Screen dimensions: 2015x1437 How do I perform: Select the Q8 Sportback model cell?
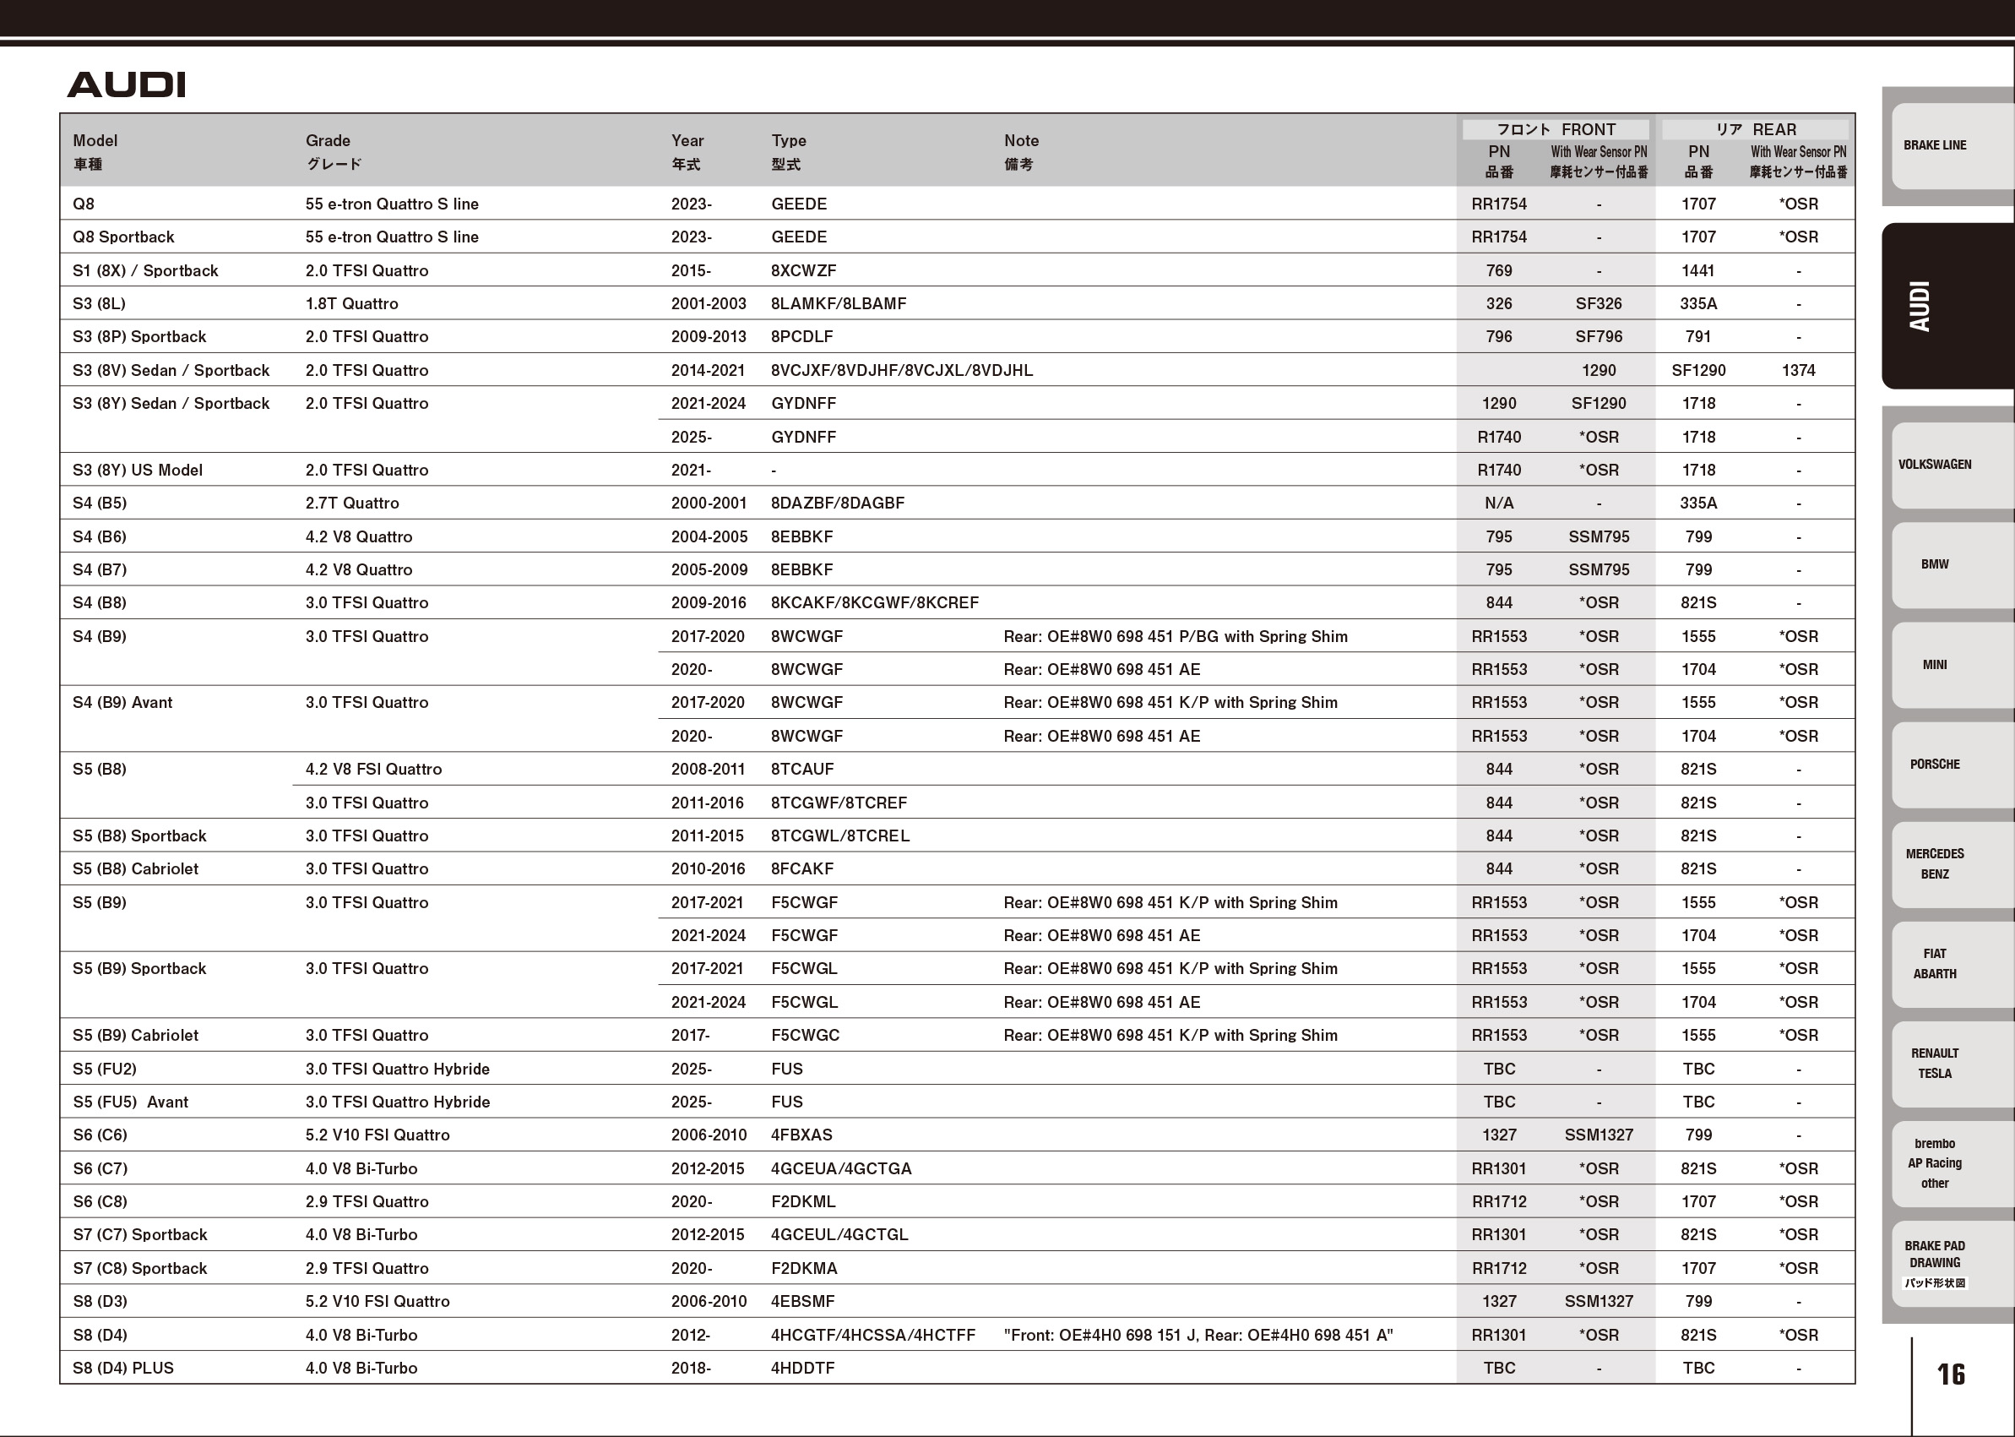tap(123, 237)
